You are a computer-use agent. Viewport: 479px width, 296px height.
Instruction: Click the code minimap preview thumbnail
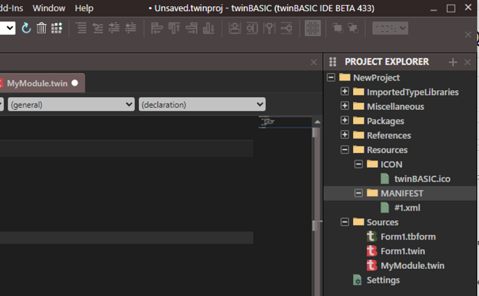[267, 122]
